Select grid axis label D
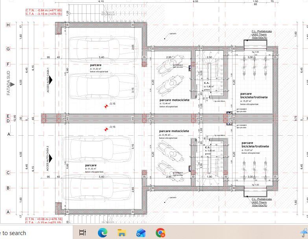The width and height of the screenshot is (308, 239). click(x=8, y=121)
